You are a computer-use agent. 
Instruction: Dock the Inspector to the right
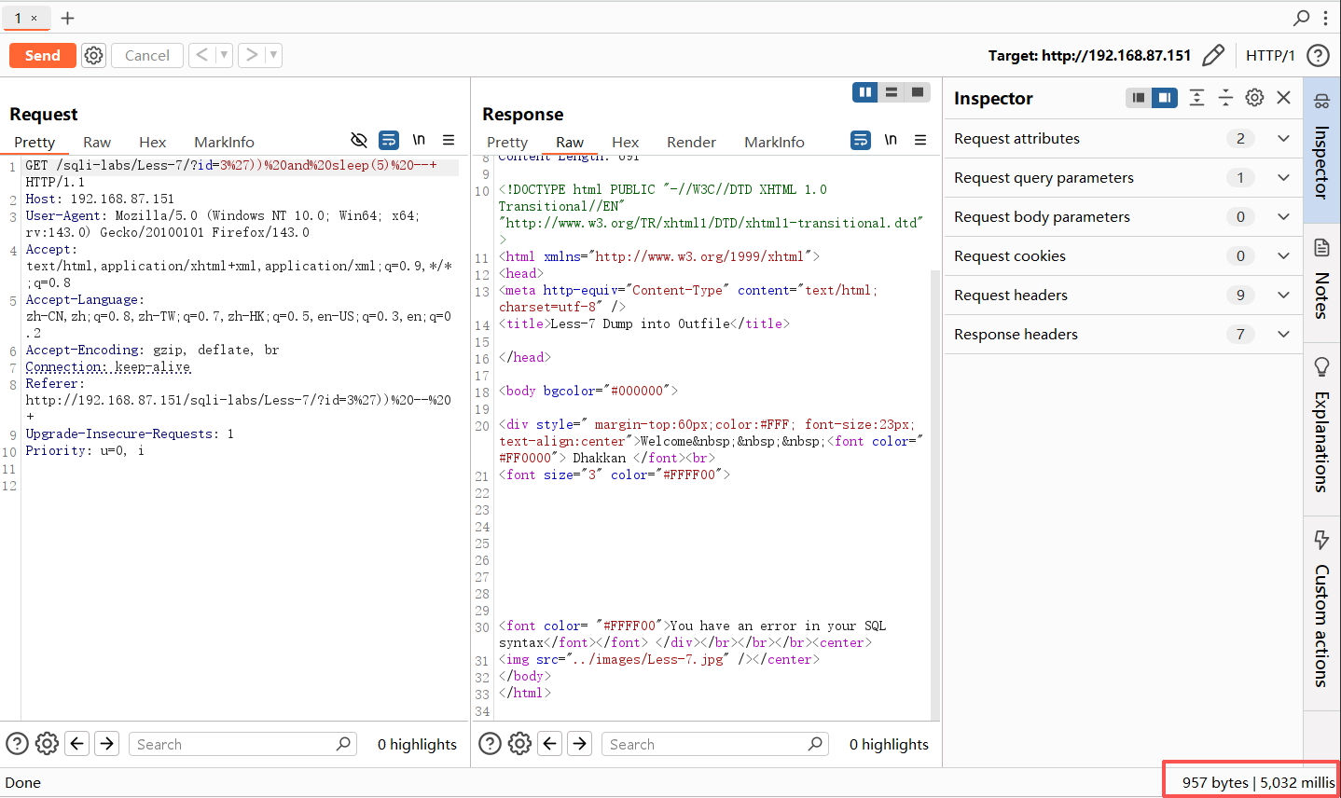[x=1165, y=98]
